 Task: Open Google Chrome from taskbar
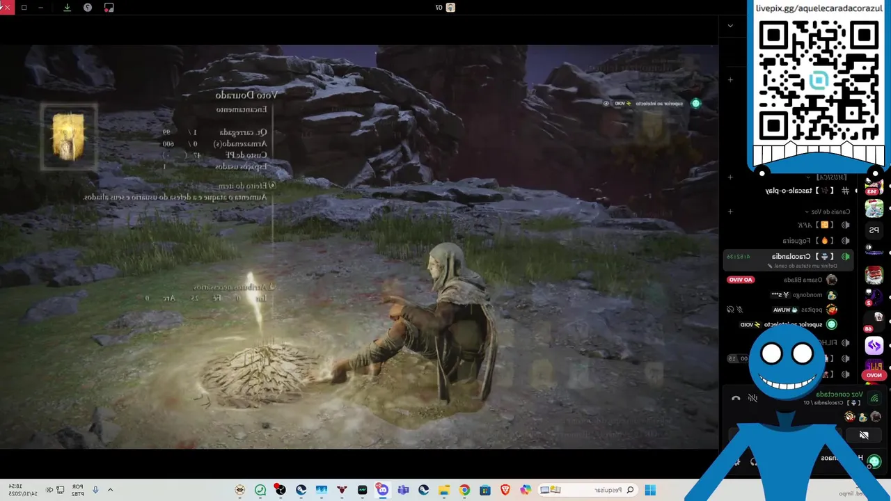[x=464, y=490]
